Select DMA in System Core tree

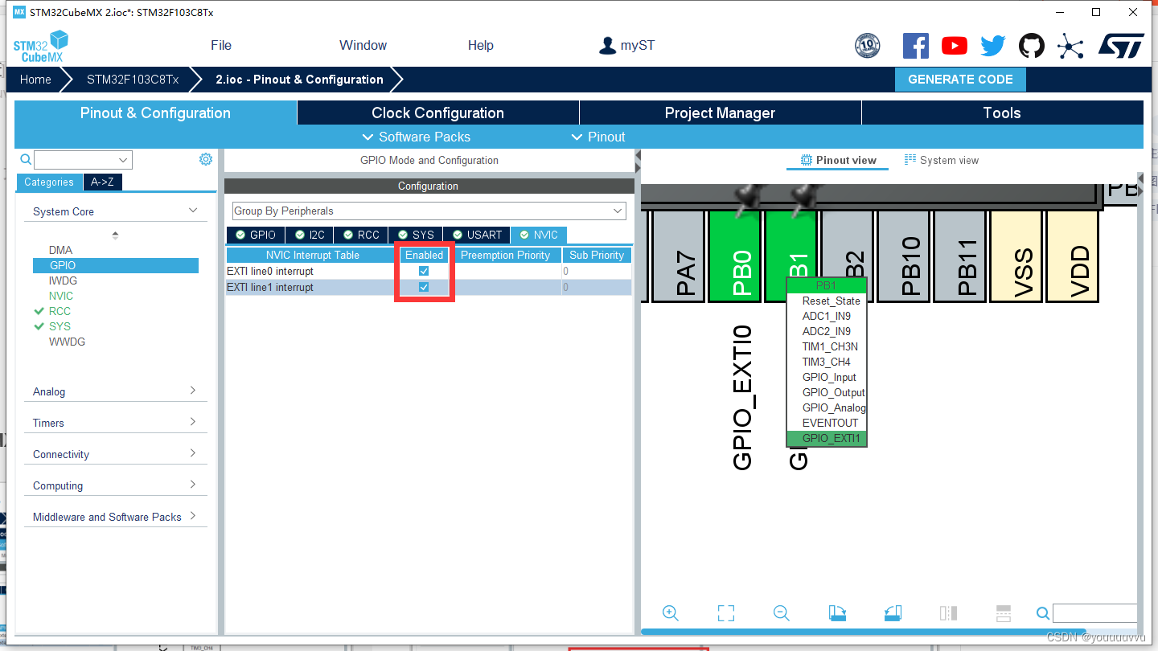60,250
